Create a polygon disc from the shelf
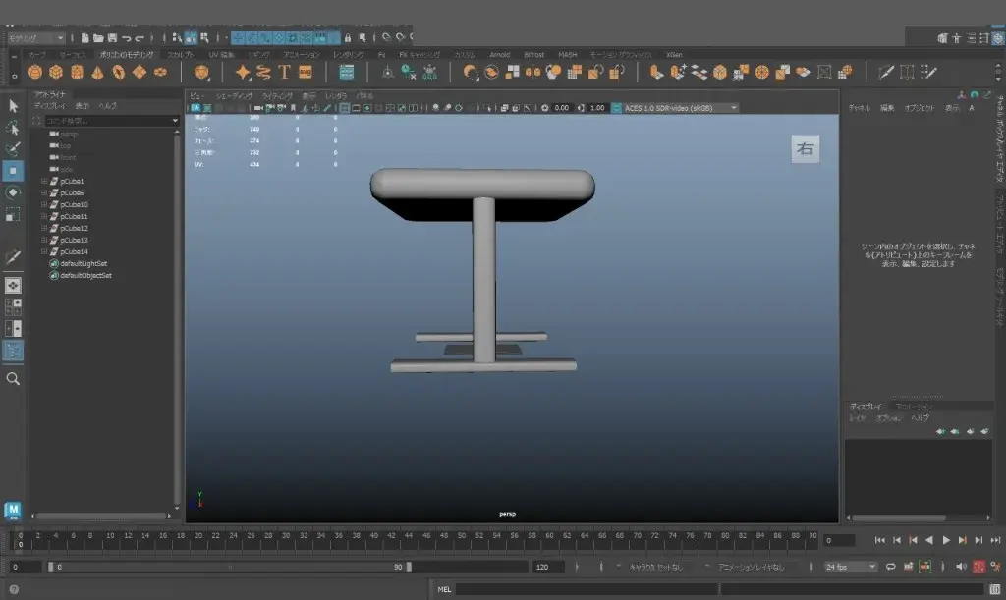 tap(160, 73)
